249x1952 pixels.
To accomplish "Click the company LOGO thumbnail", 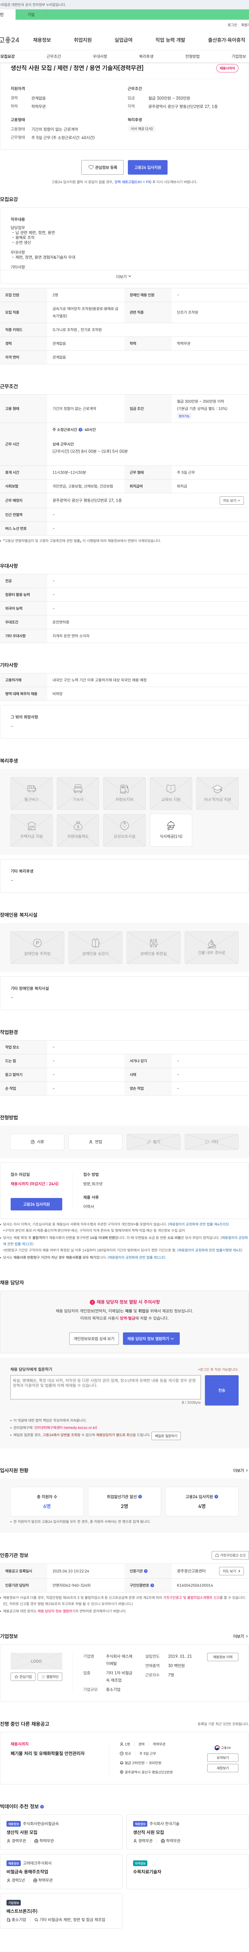I will click(36, 1661).
